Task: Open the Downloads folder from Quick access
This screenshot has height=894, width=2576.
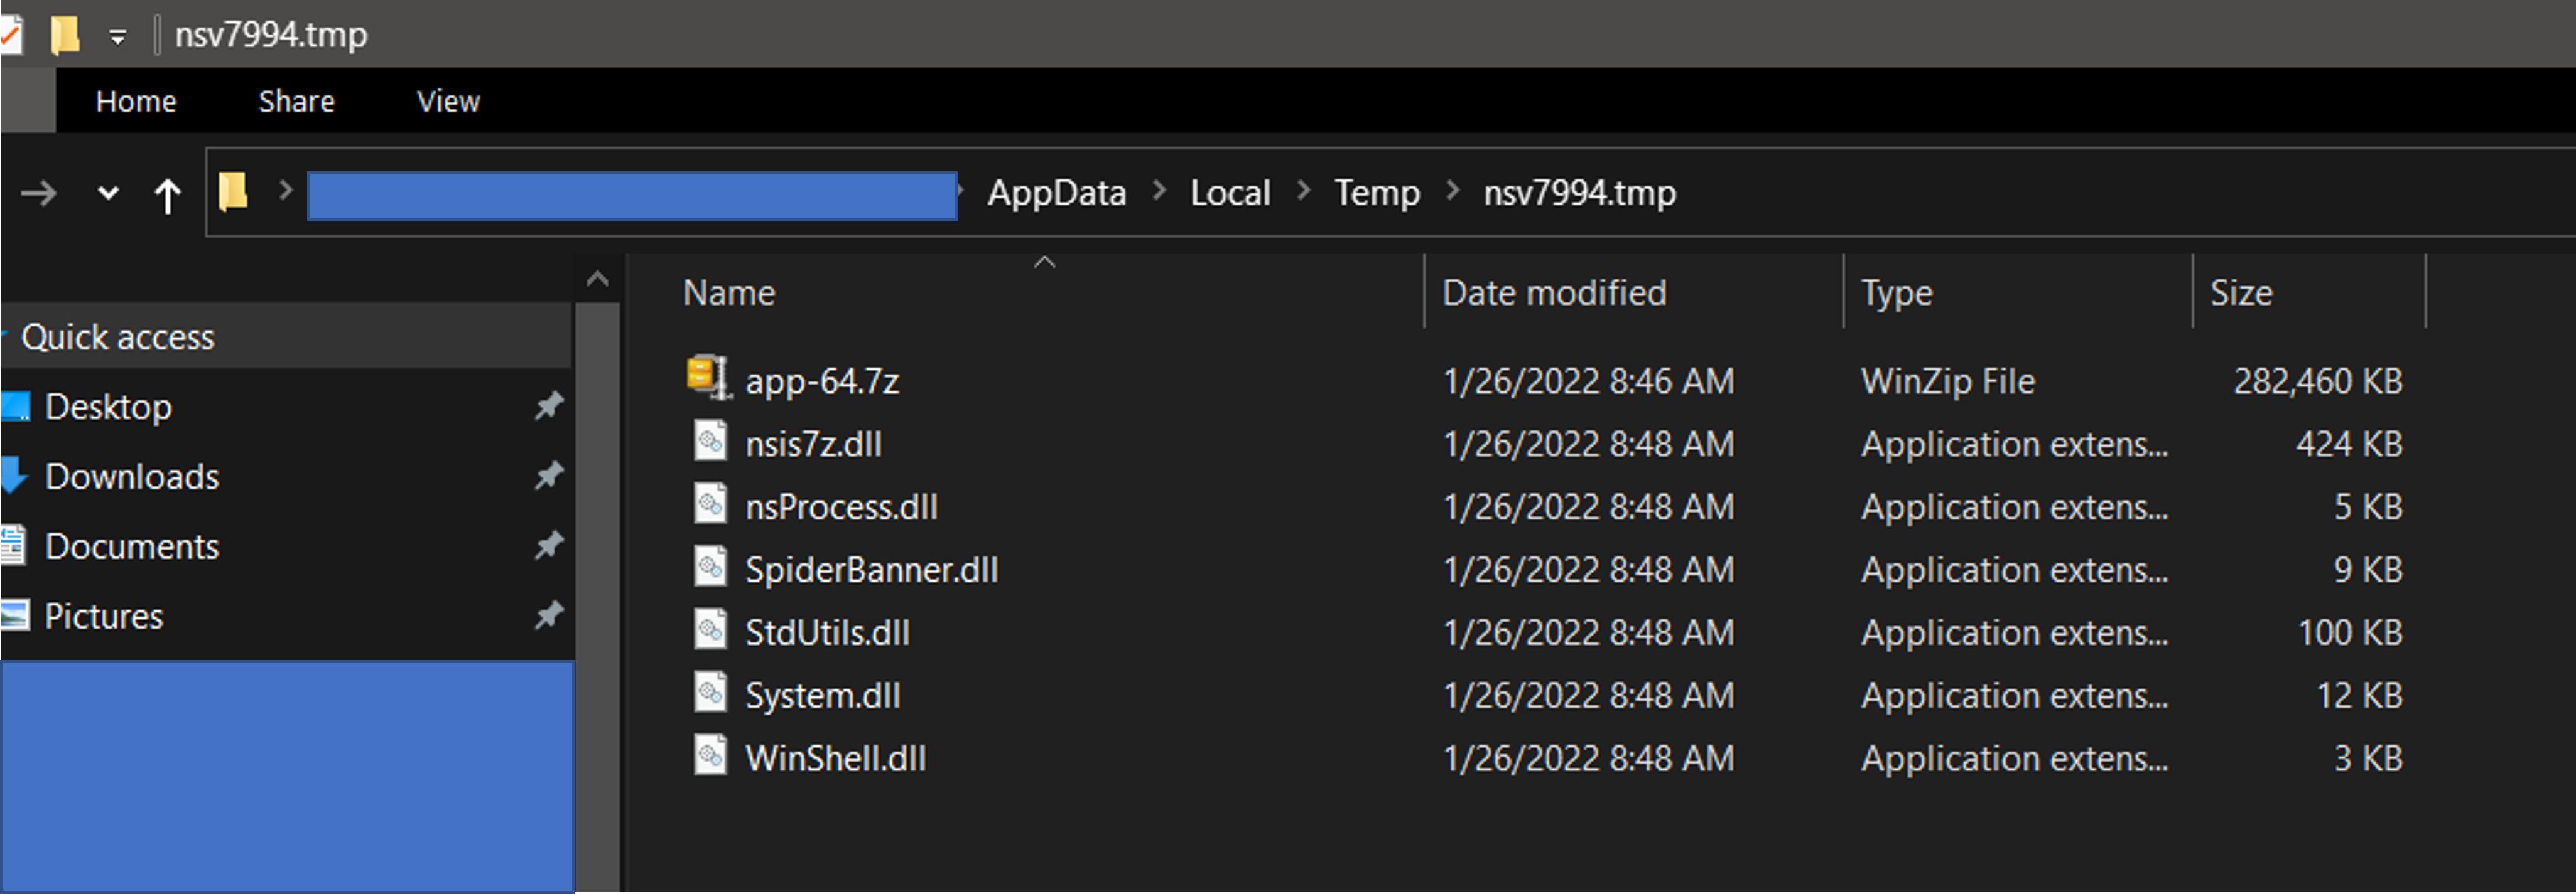Action: pyautogui.click(x=131, y=476)
